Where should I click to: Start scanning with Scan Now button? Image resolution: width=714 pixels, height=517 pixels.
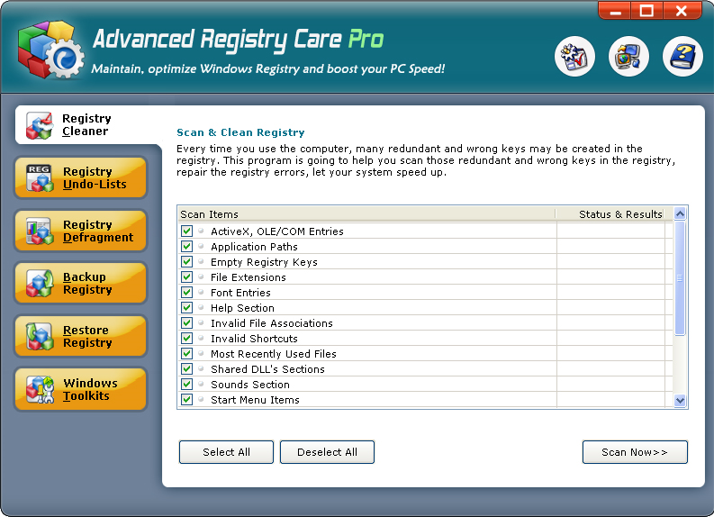click(635, 452)
